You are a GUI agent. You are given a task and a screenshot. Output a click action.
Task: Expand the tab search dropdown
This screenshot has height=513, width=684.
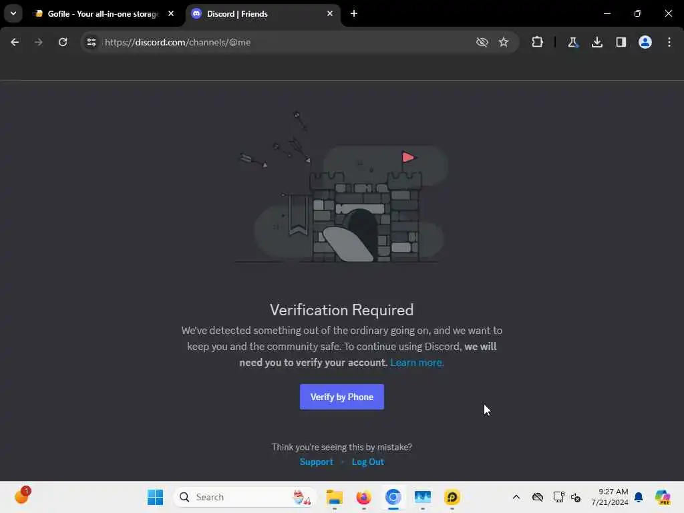point(13,13)
